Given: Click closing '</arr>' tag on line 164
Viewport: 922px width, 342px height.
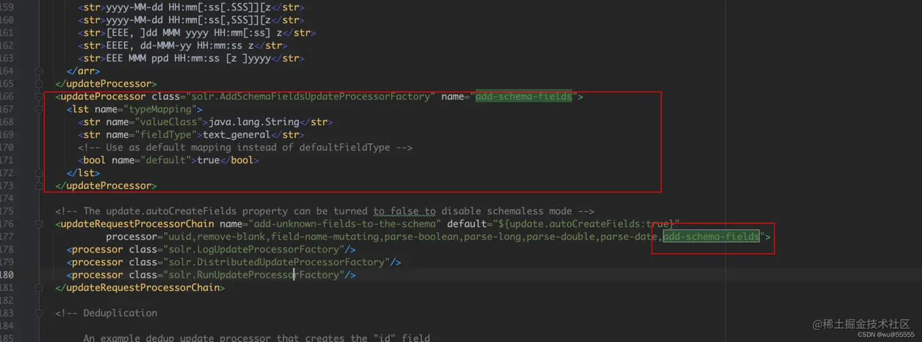Looking at the screenshot, I should 84,71.
